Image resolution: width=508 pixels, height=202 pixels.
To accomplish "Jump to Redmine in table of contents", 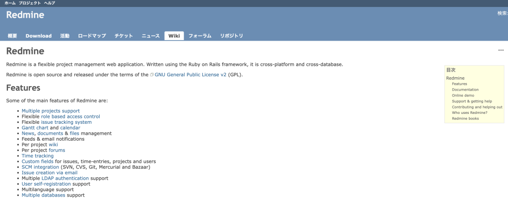I will pos(455,78).
